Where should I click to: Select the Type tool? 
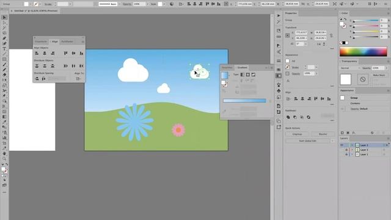[4, 49]
